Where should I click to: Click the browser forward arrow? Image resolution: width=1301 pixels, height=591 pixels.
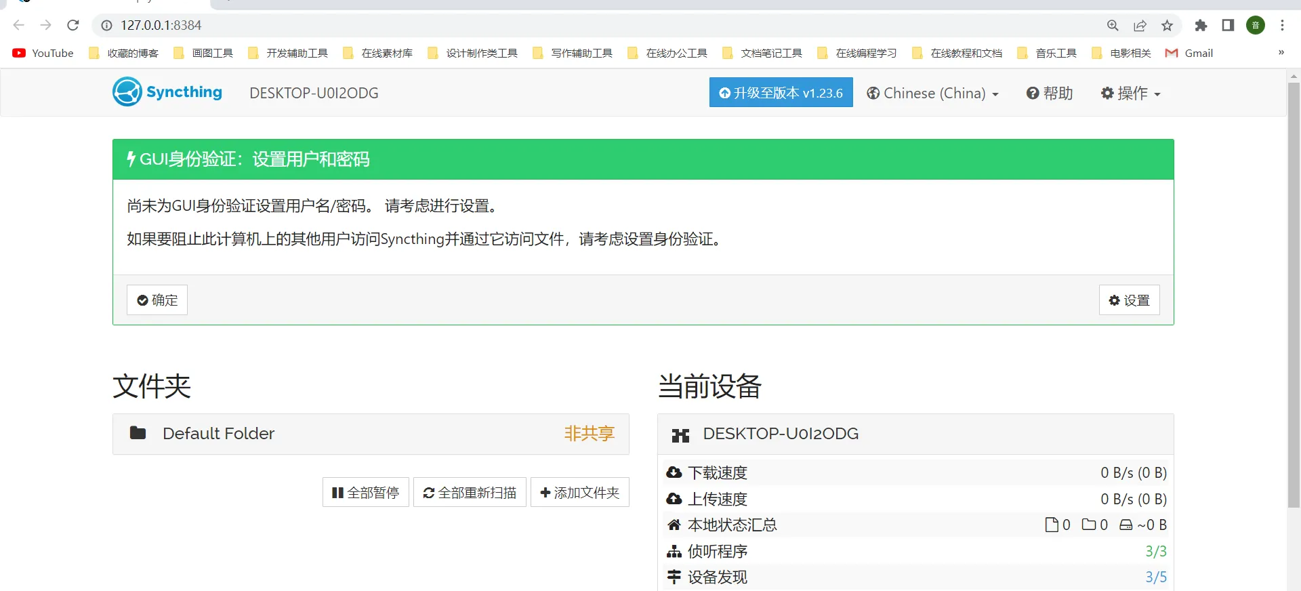(46, 25)
